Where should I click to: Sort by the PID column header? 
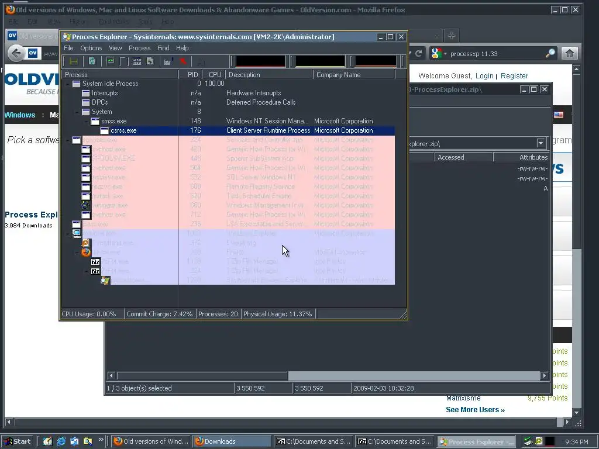190,75
